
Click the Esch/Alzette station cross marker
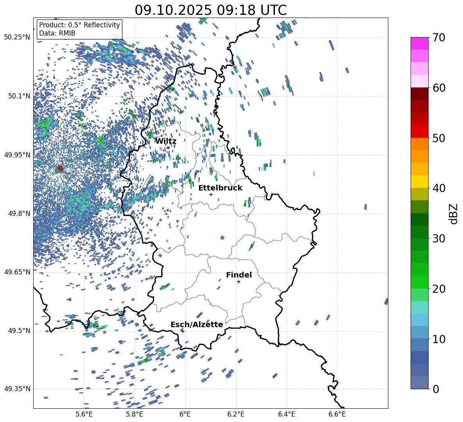coord(183,331)
